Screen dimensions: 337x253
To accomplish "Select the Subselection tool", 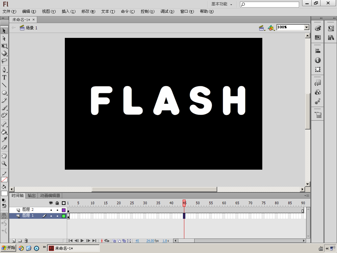I will pos(4,38).
